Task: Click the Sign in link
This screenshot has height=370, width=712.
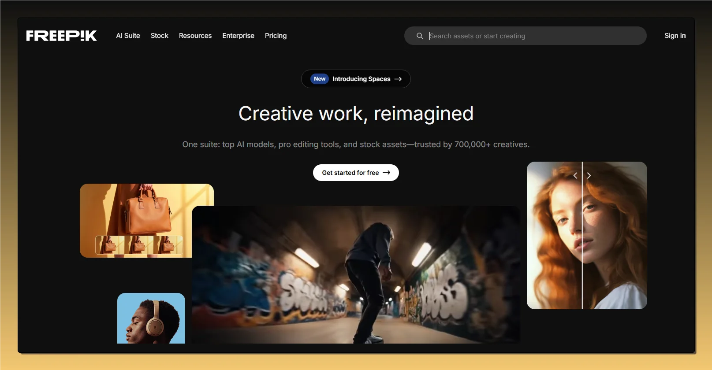Action: click(675, 36)
